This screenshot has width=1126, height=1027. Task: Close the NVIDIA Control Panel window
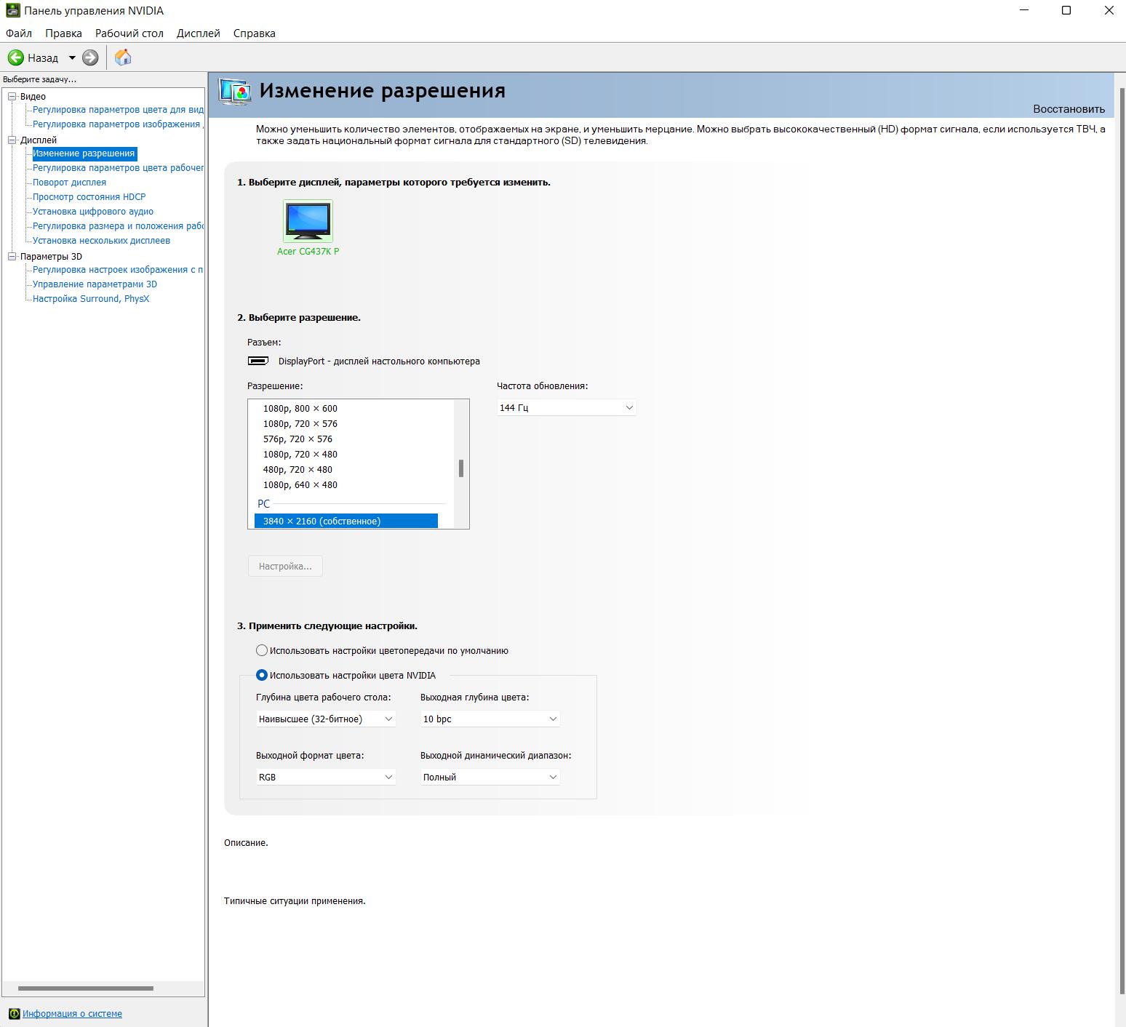click(x=1109, y=10)
